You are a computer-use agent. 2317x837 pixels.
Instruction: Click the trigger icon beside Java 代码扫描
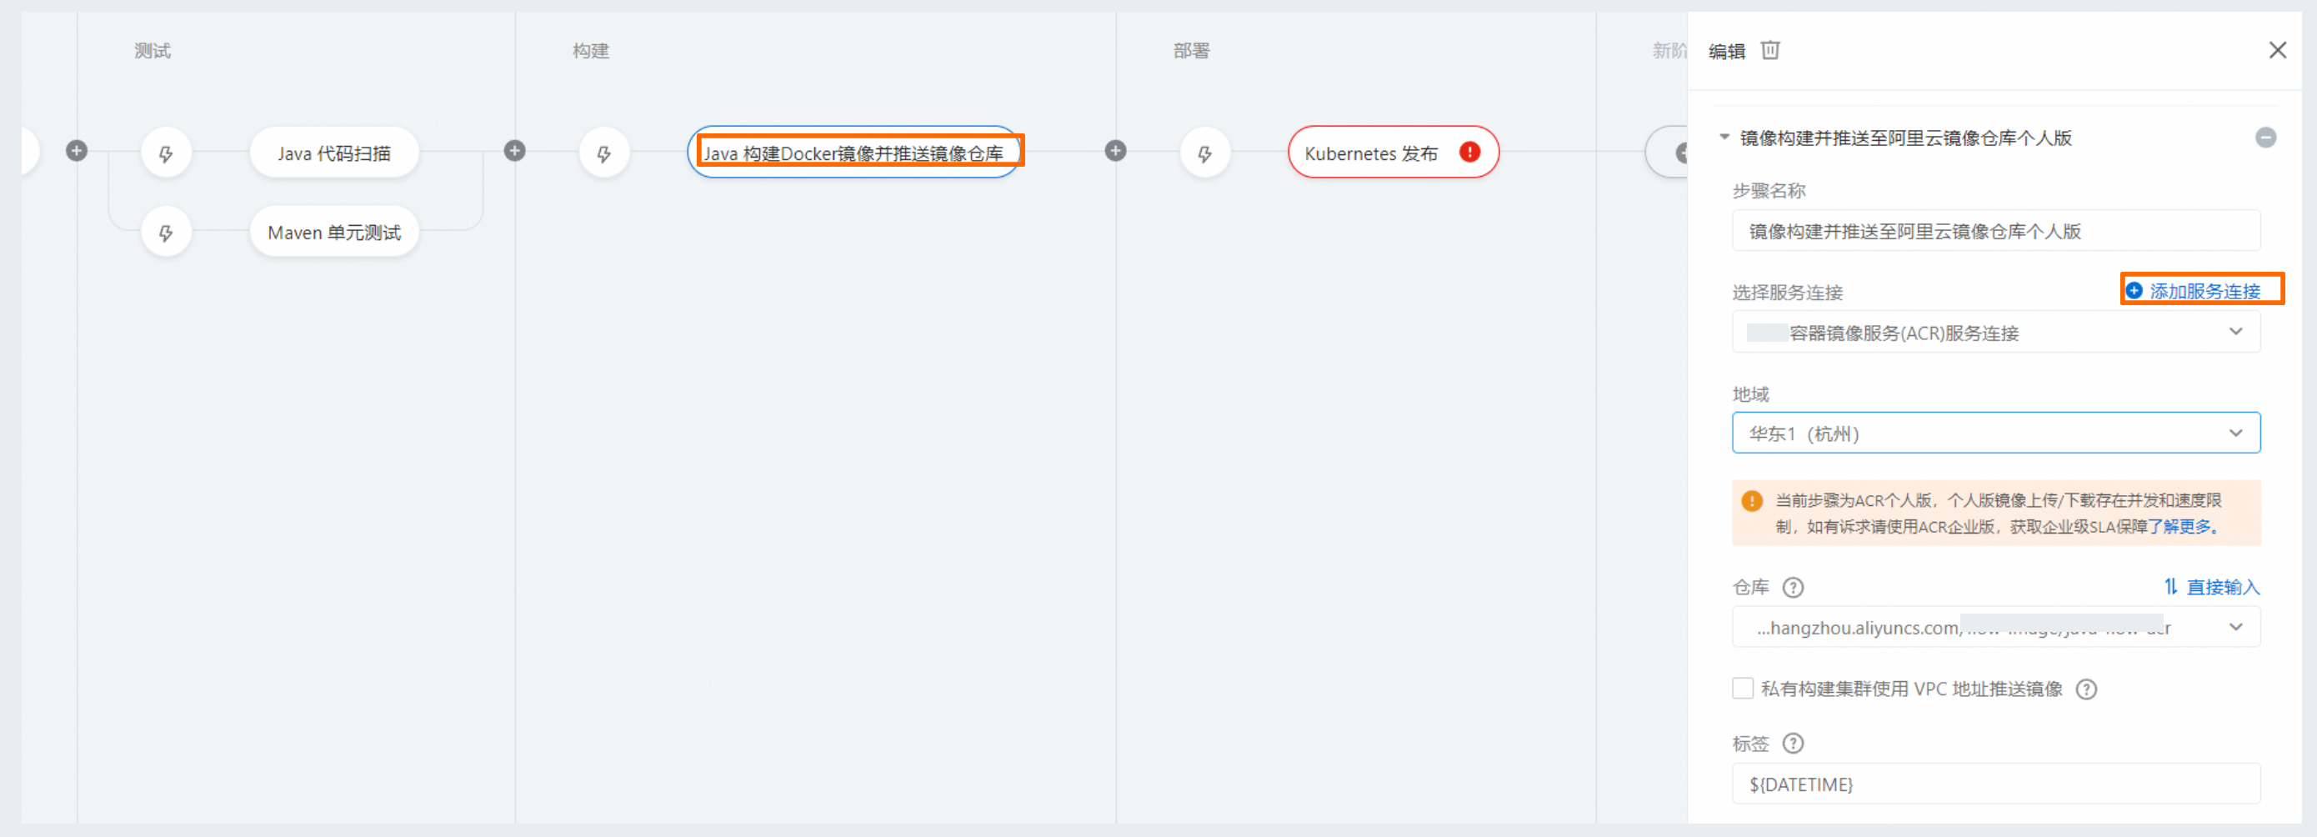pyautogui.click(x=167, y=153)
